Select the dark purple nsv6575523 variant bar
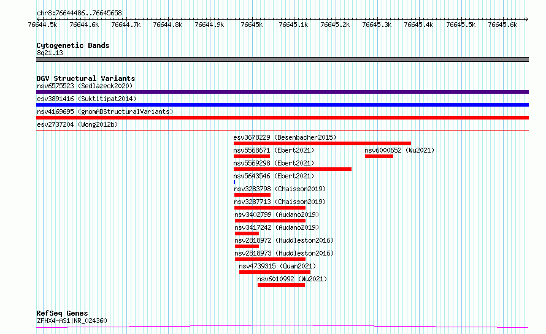This screenshot has width=546, height=334. [x=282, y=92]
